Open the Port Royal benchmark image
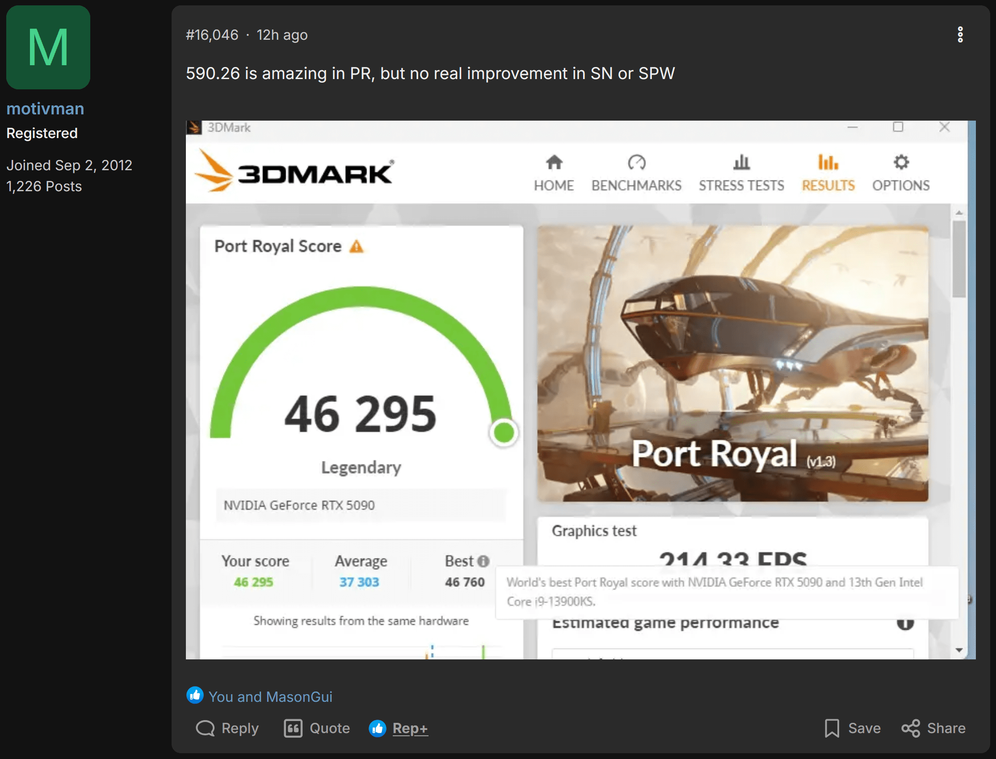Screen dimensions: 996x759 [732, 364]
